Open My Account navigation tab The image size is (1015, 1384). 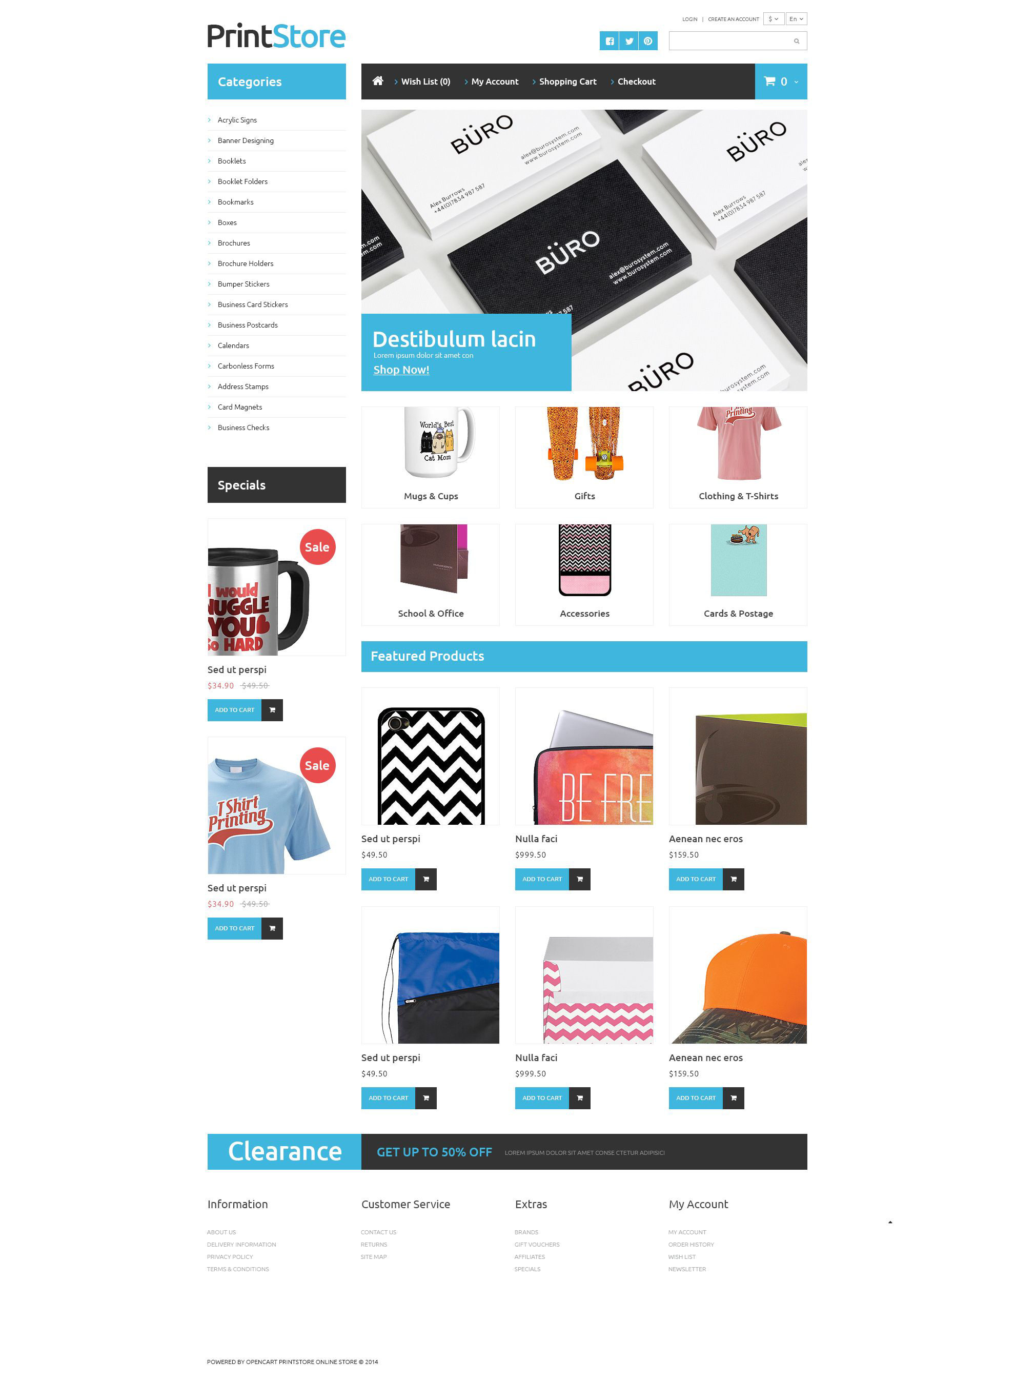pos(495,82)
